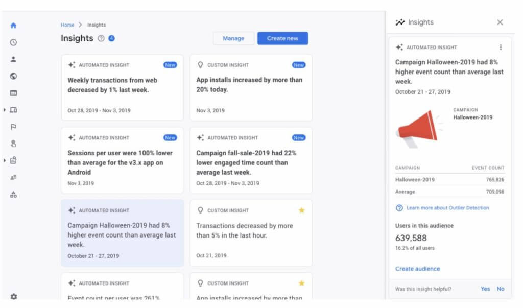Unstar the App installs custom insight card
The height and width of the screenshot is (308, 523).
click(301, 283)
